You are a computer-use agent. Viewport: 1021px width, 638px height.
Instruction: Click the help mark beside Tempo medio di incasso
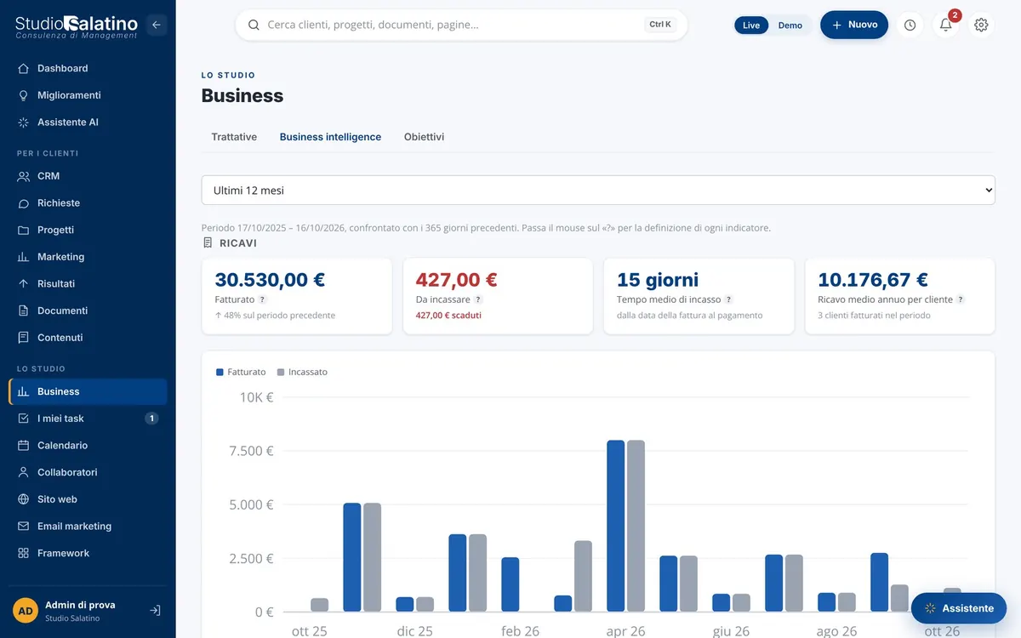728,300
